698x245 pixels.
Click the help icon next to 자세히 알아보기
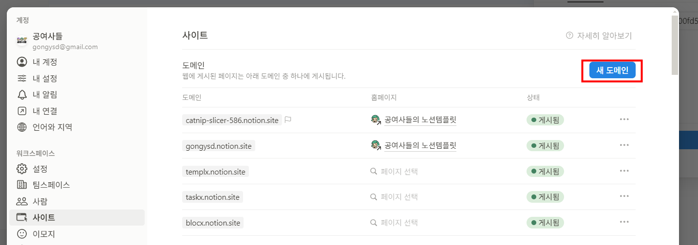pos(569,35)
